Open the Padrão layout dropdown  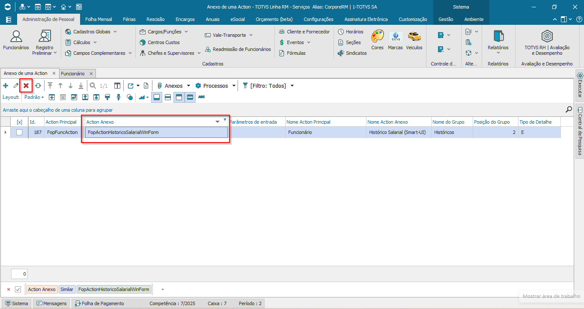coord(34,97)
